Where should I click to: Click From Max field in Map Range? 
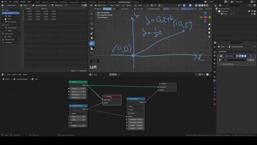click(x=136, y=122)
